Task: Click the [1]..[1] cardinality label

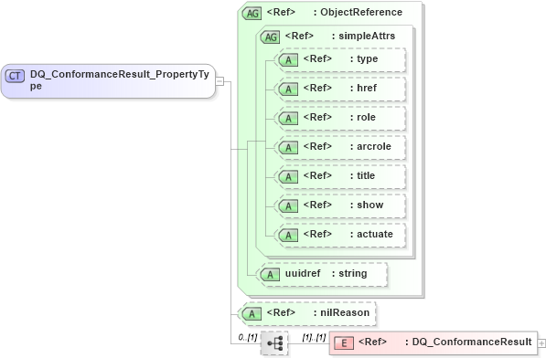Action: coord(314,337)
